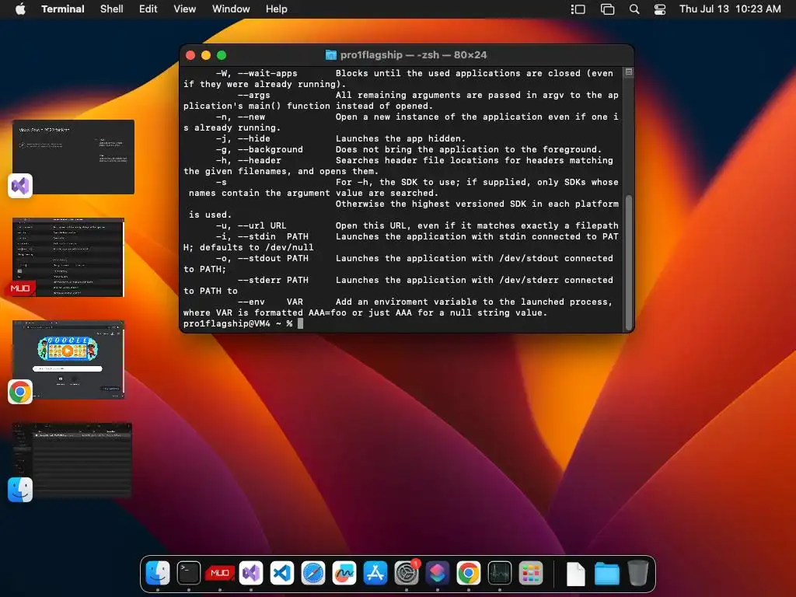Viewport: 796px width, 597px height.
Task: Switch to the Finder window thumbnail in Stage Manager
Action: coord(72,460)
